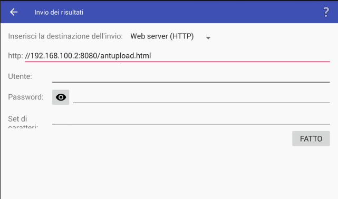Click the 'Password:' label
This screenshot has width=338, height=199.
coord(26,97)
